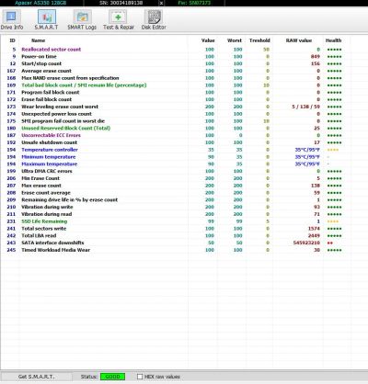Select the Apacer AS350 128GB drive tab

pyautogui.click(x=40, y=3)
